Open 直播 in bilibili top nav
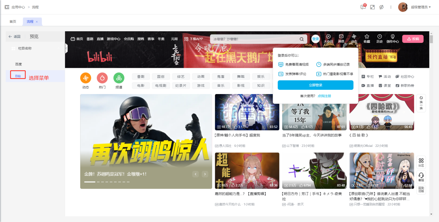The height and width of the screenshot is (222, 439). tap(100, 39)
